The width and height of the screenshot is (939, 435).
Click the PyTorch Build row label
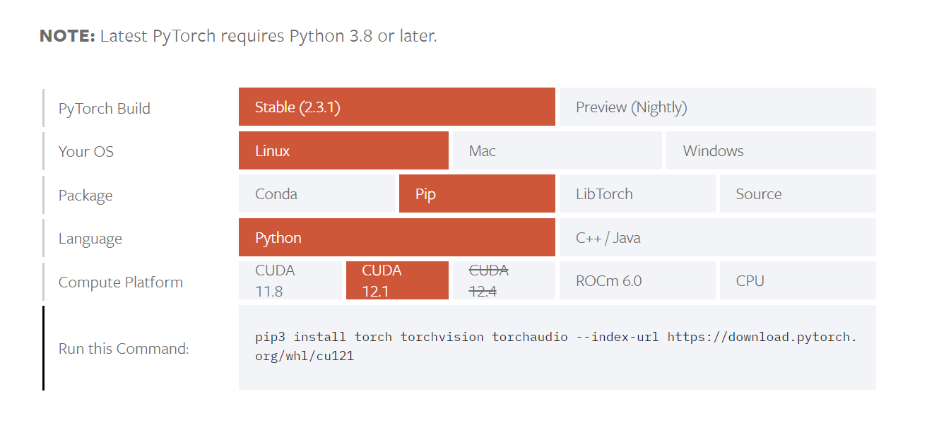coord(105,108)
